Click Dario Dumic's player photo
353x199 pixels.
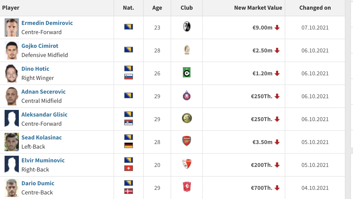[12, 188]
